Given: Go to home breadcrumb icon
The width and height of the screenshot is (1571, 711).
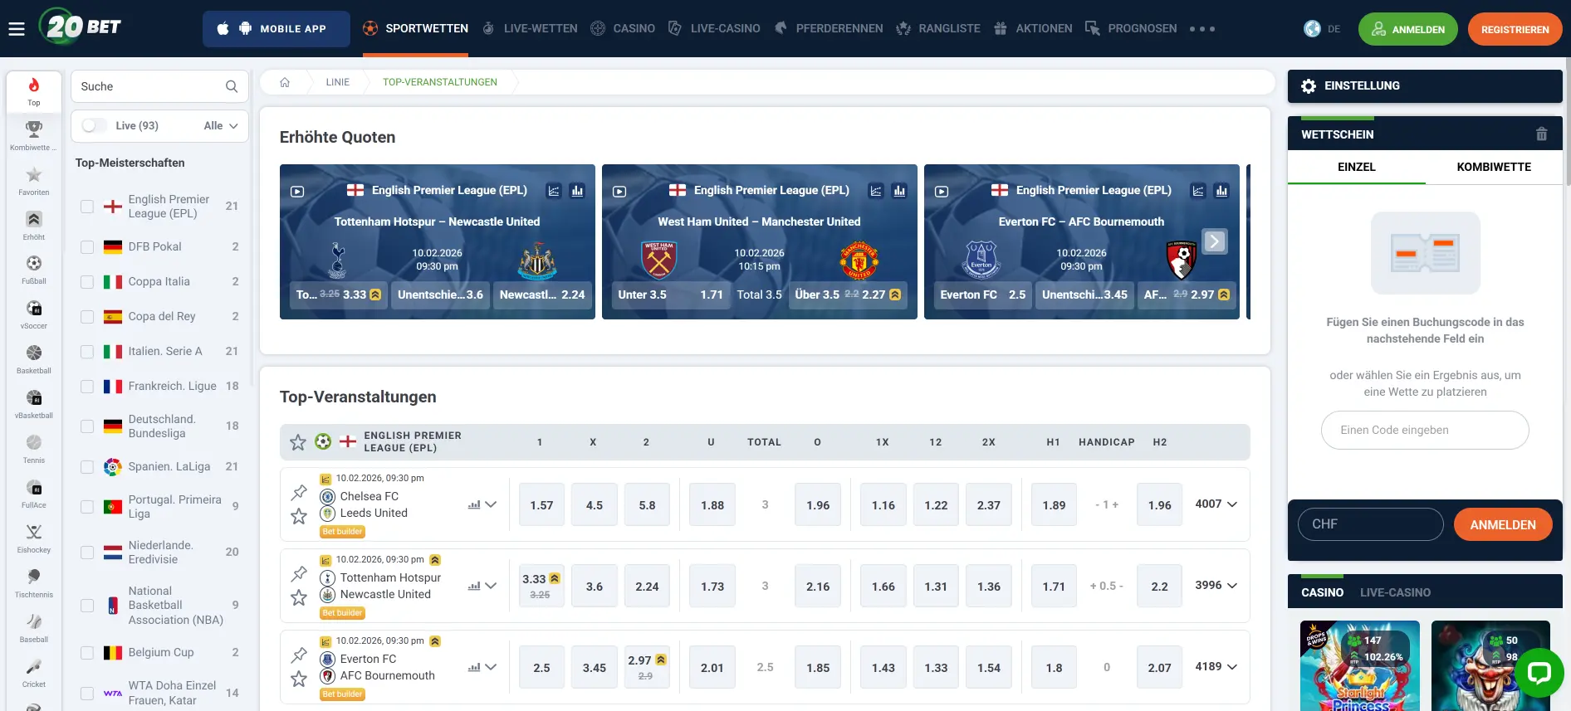Looking at the screenshot, I should 285,82.
